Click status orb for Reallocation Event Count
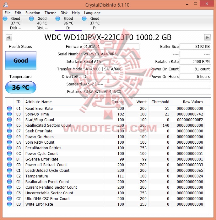Viewport: 216px width, 220px height. coord(9,182)
